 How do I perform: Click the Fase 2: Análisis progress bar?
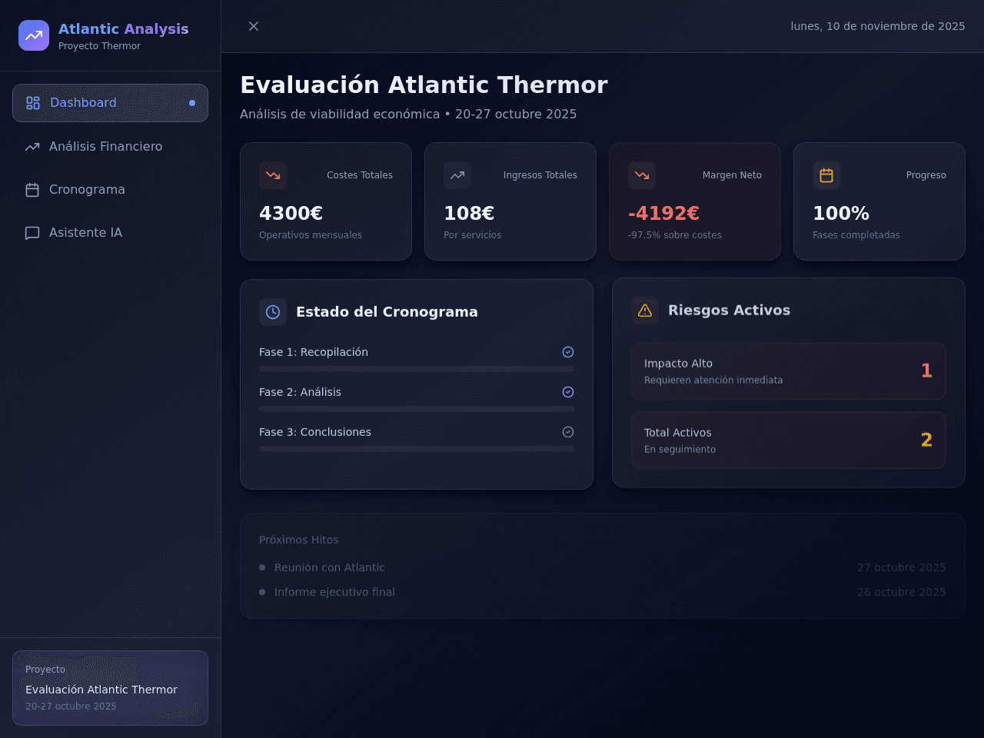(417, 409)
